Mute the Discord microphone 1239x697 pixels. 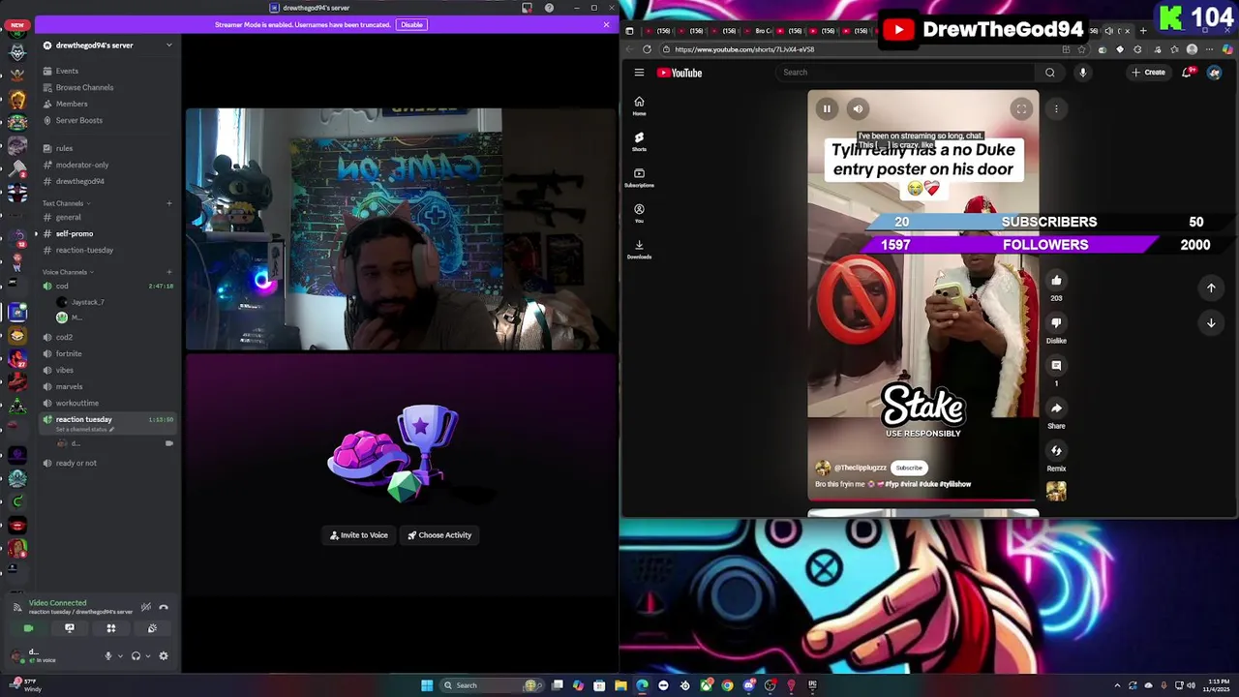108,655
